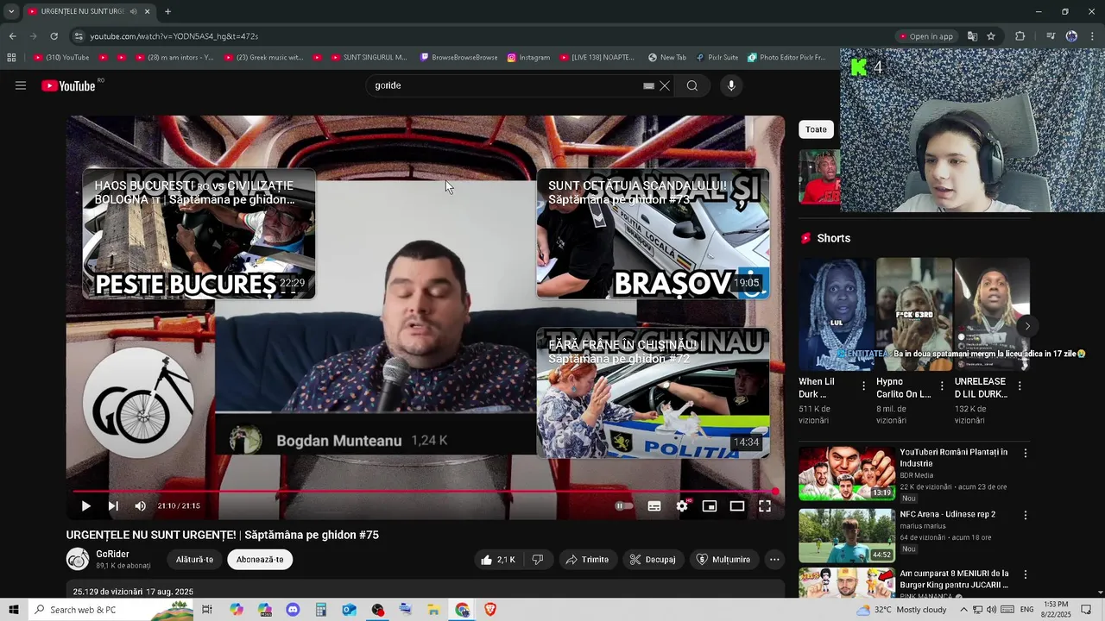Open a new browser tab with plus
Viewport: 1105px width, 621px height.
click(167, 11)
